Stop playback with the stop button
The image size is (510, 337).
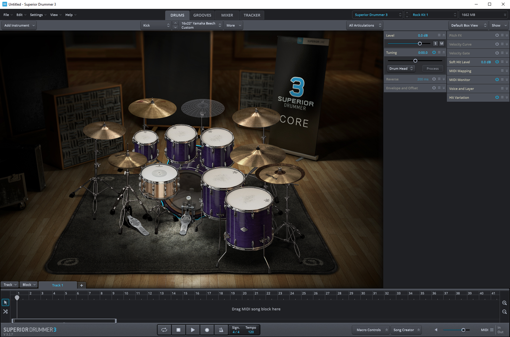coord(178,330)
